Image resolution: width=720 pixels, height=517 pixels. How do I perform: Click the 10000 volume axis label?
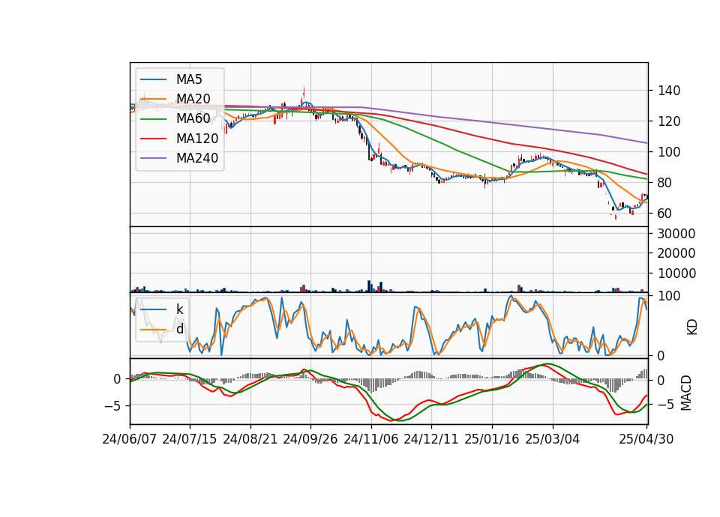pos(676,273)
